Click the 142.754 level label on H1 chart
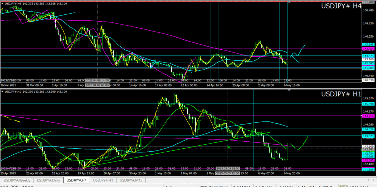This screenshot has width=377, height=187. pyautogui.click(x=368, y=154)
